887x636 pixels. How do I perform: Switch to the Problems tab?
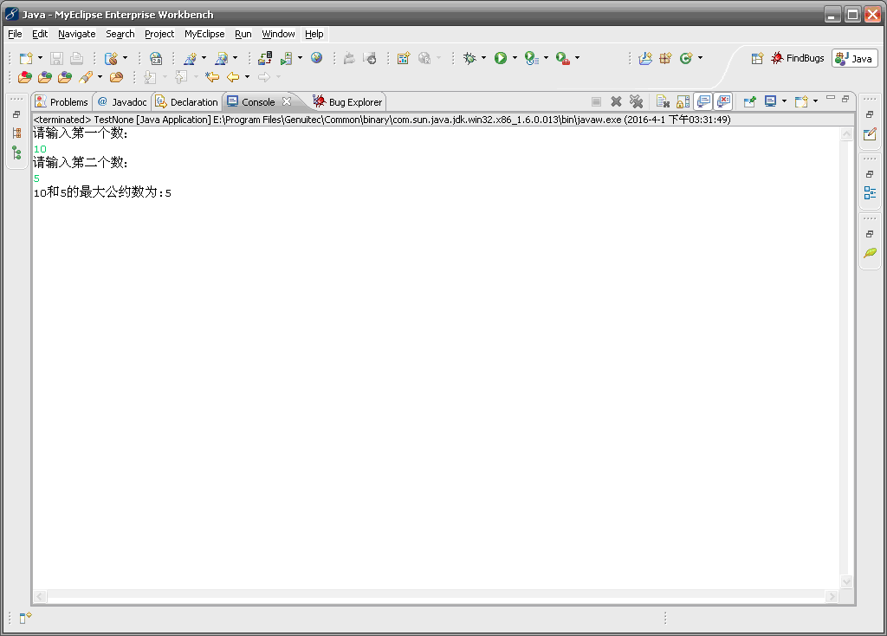tap(62, 102)
